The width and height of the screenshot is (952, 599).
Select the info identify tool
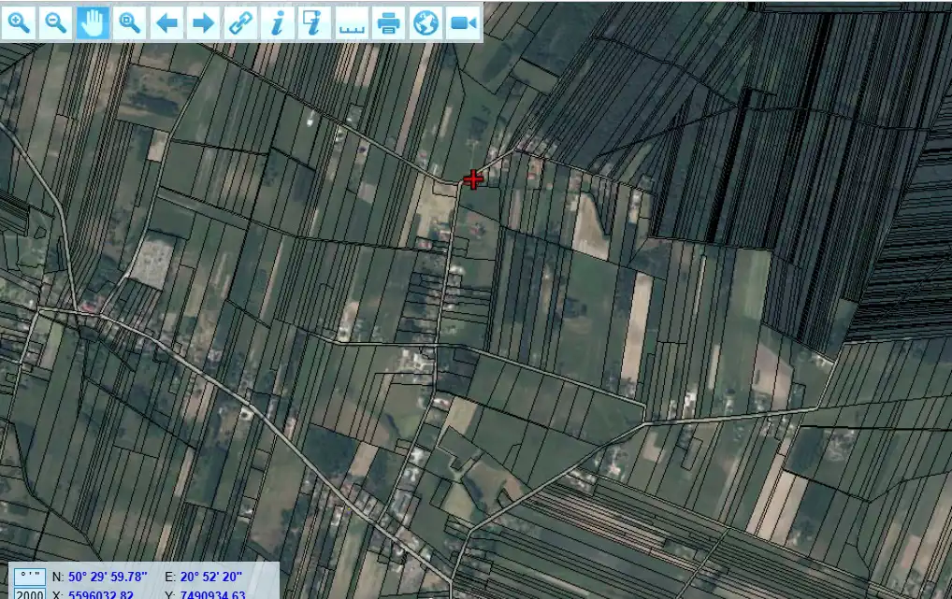[x=277, y=23]
